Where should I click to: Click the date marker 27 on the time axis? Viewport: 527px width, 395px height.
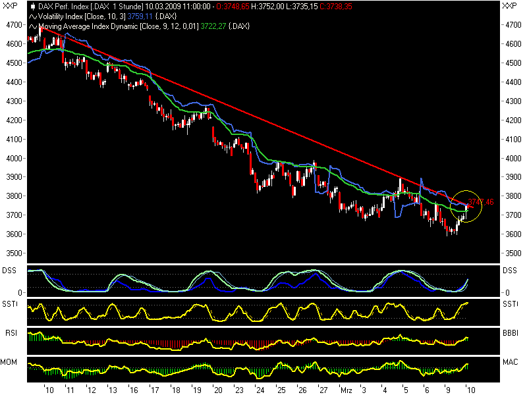tap(323, 390)
